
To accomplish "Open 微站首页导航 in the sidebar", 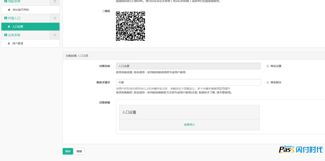I will coord(30,10).
